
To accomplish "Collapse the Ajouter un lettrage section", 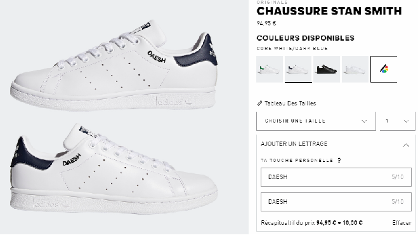I will [x=406, y=145].
